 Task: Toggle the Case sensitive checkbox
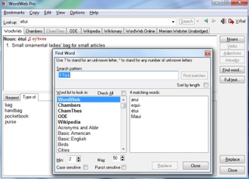tap(86, 167)
